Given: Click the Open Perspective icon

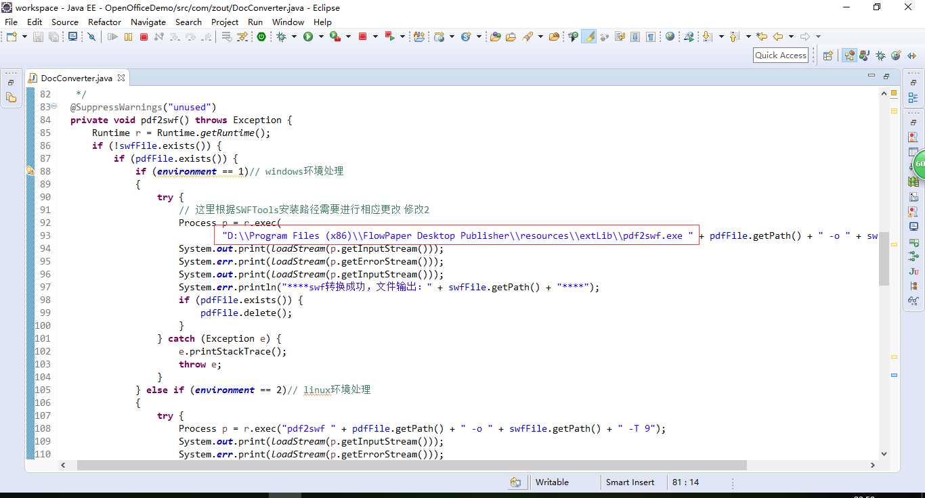Looking at the screenshot, I should tap(827, 56).
